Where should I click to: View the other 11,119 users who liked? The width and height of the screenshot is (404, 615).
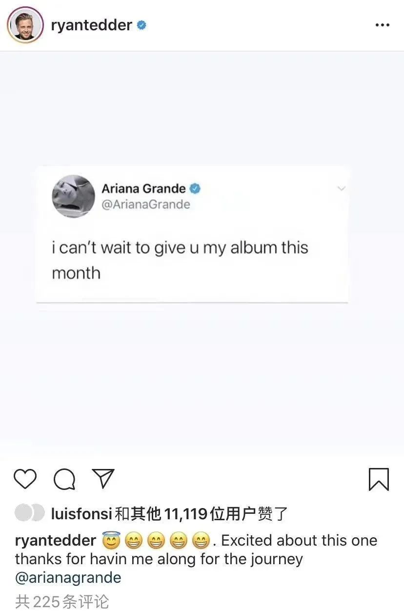(201, 514)
